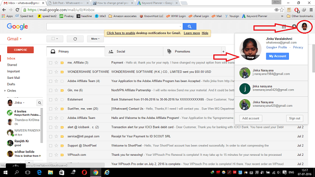Click the Refresh mail button

tap(75, 39)
